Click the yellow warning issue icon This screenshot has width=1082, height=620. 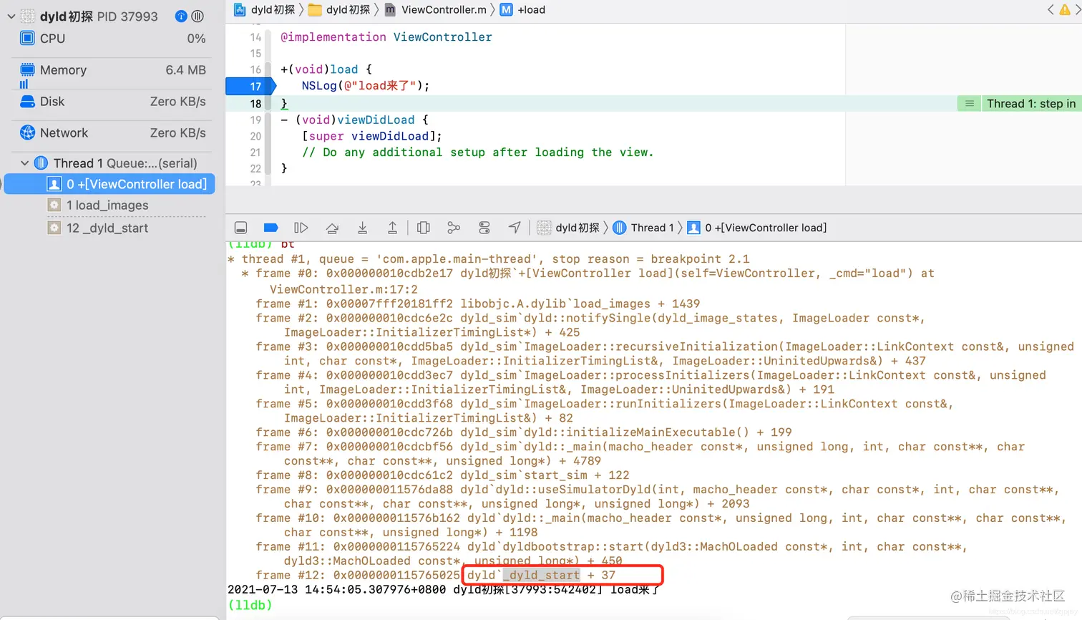[1065, 9]
